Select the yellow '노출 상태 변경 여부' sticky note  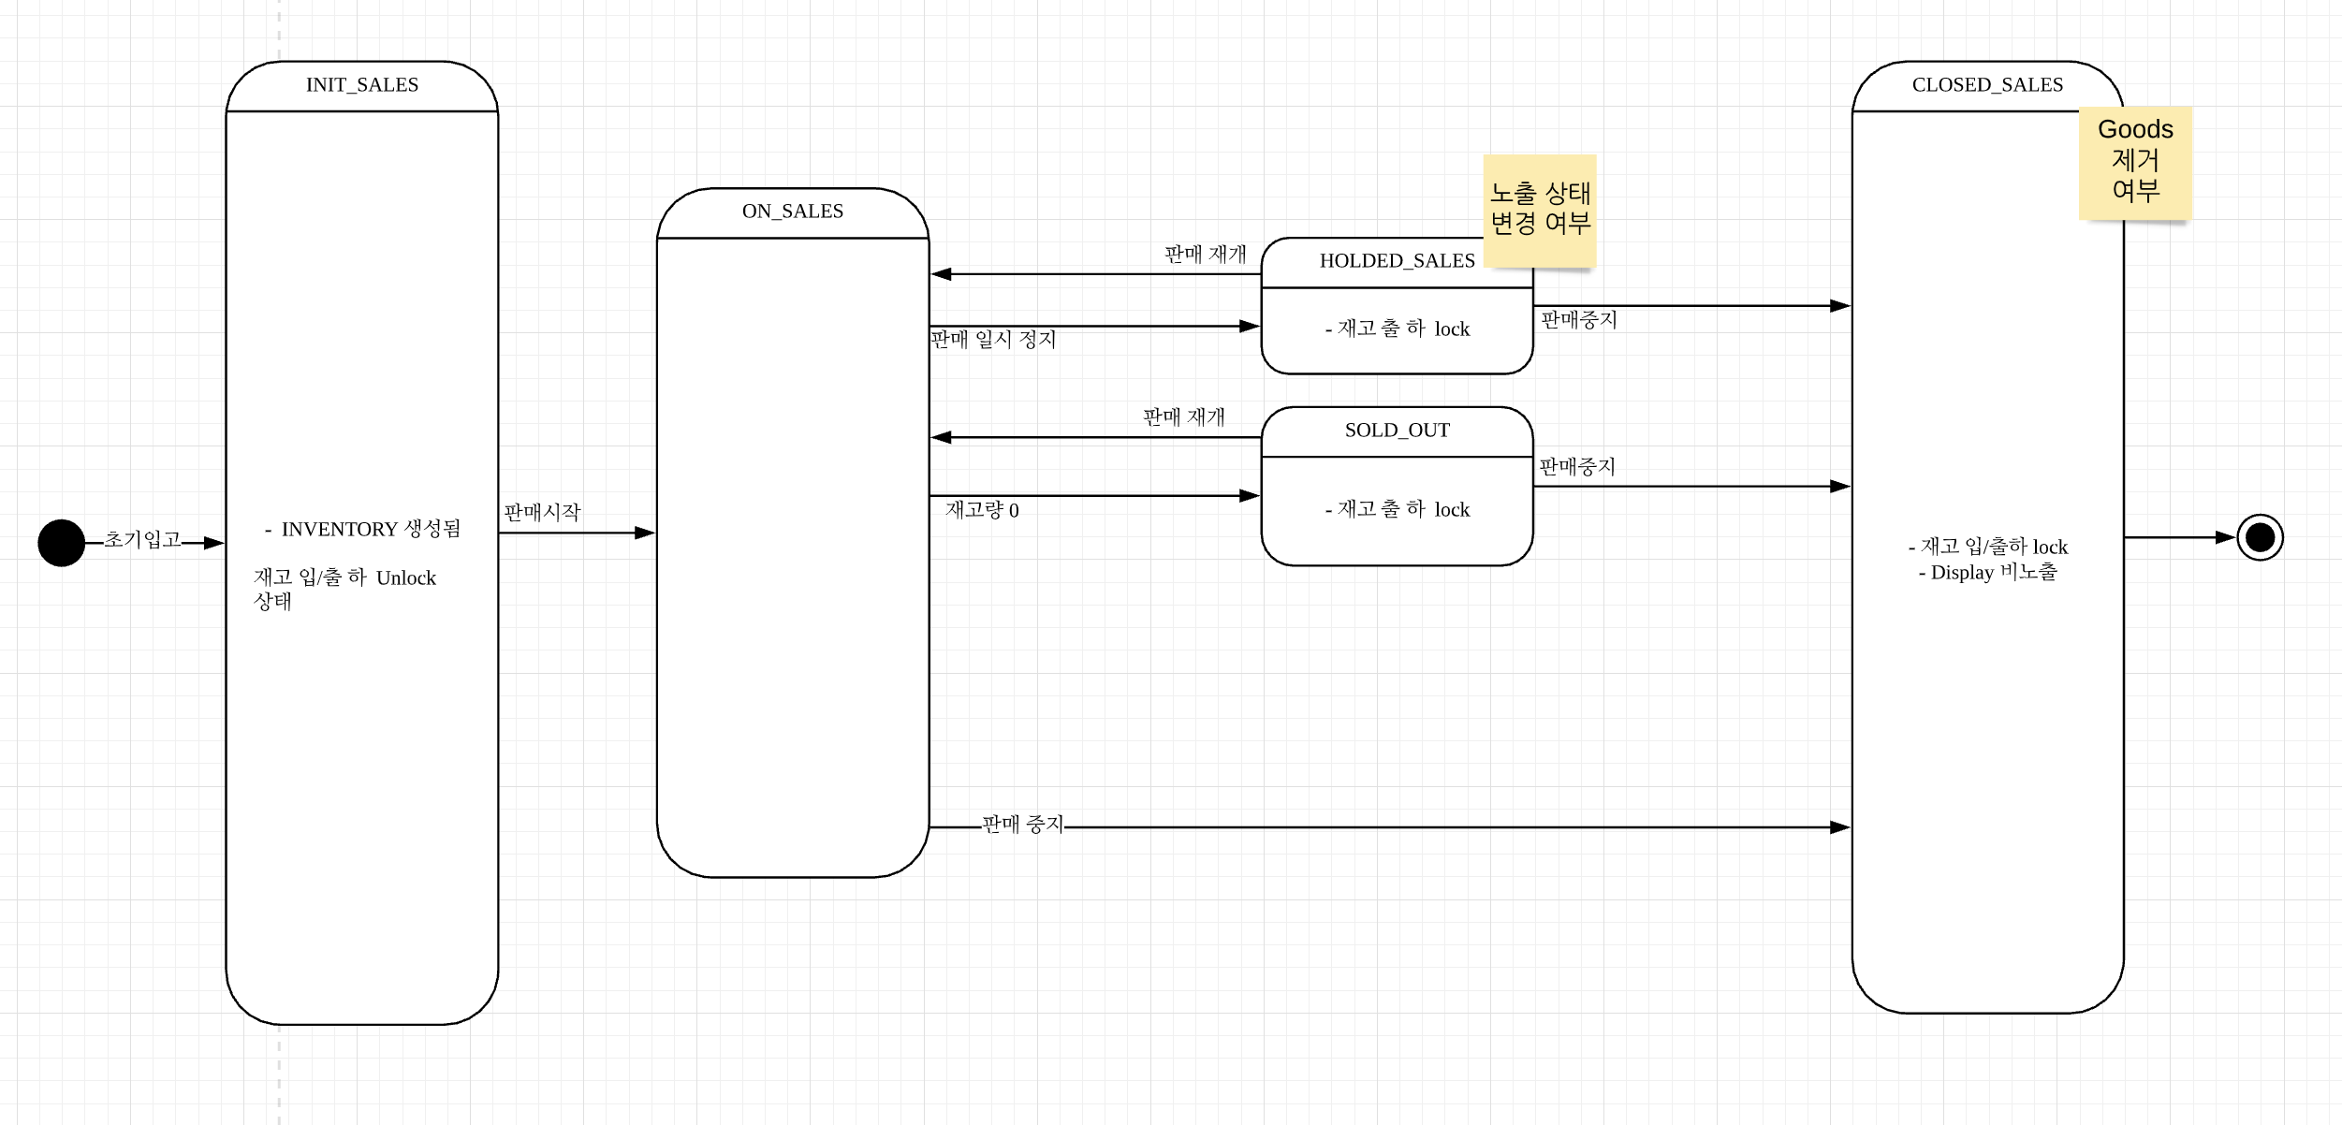point(1540,209)
